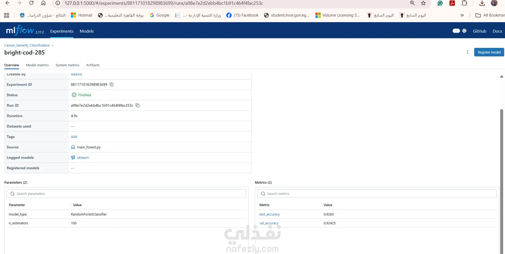Open the browser zoom magnifier icon
The image size is (505, 254).
[x=412, y=3]
